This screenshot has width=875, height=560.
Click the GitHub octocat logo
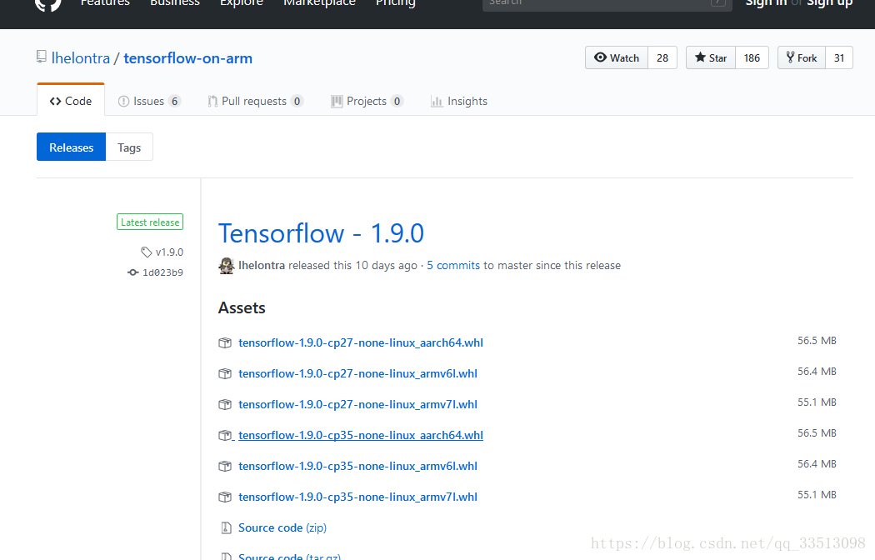tap(48, 4)
